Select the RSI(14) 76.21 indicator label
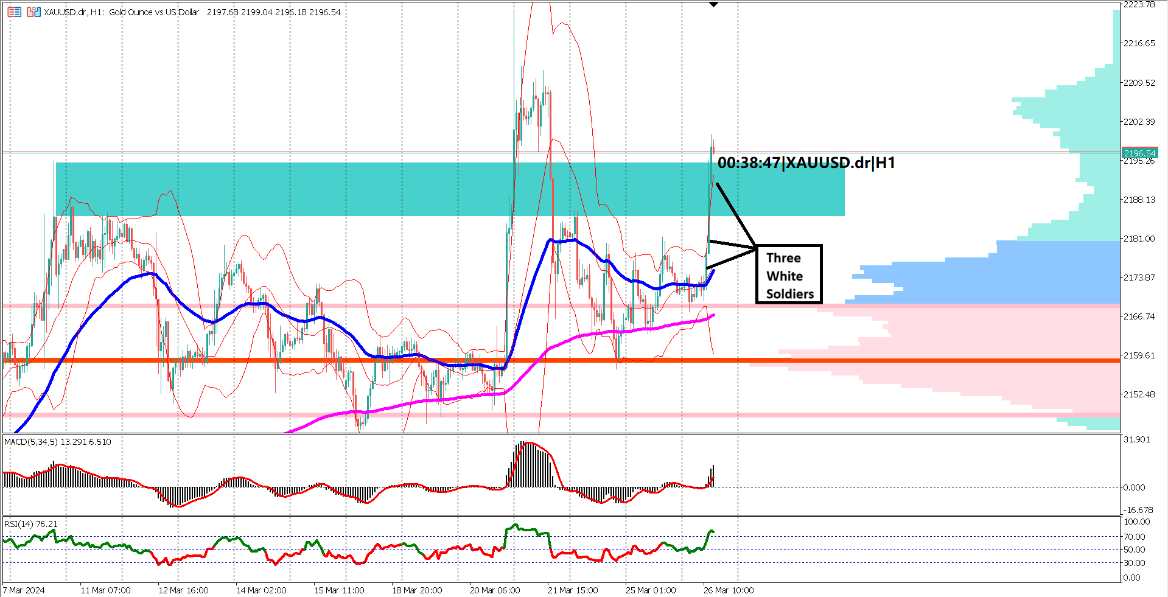Image resolution: width=1168 pixels, height=597 pixels. point(29,523)
